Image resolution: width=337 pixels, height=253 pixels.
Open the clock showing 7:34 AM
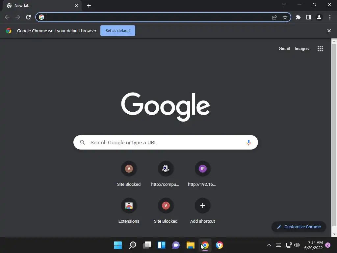coord(314,245)
